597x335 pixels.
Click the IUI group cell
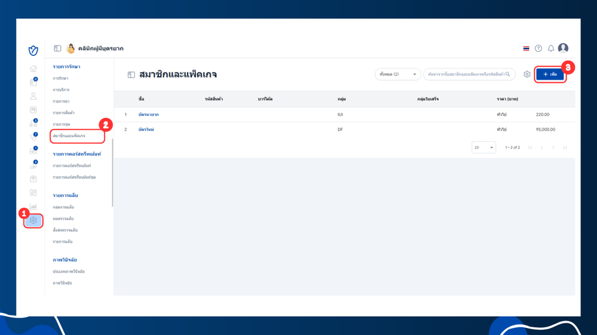tap(340, 115)
